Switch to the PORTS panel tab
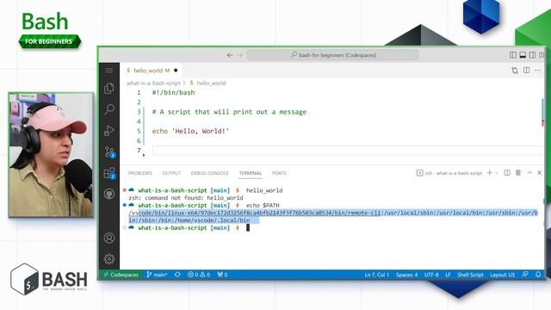 pyautogui.click(x=279, y=173)
